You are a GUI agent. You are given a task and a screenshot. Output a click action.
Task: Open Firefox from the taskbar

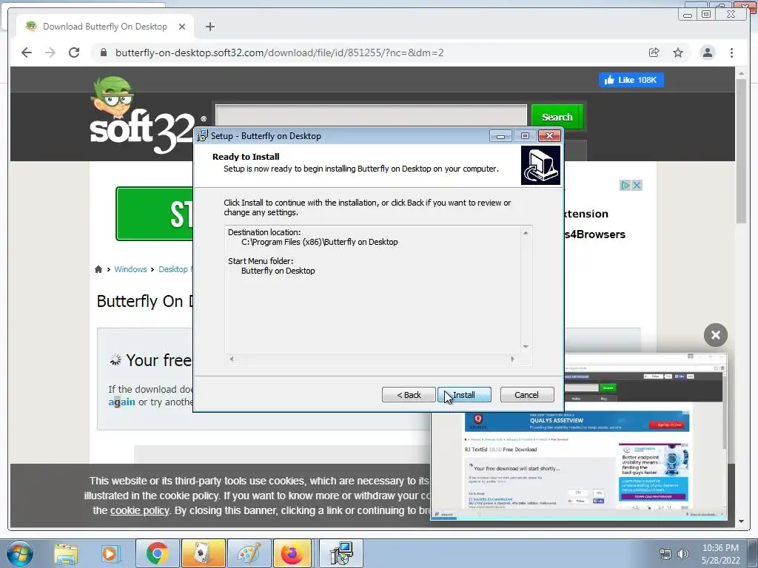click(x=292, y=553)
